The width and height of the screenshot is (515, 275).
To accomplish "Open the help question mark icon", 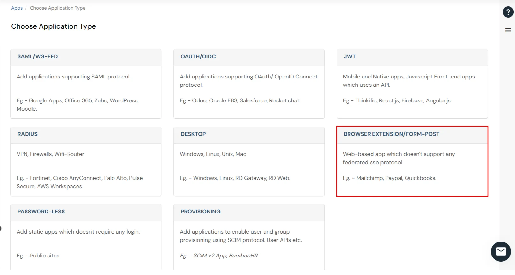I will 508,12.
